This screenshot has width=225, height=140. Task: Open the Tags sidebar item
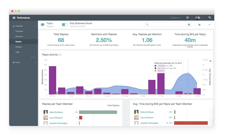pyautogui.click(x=17, y=52)
